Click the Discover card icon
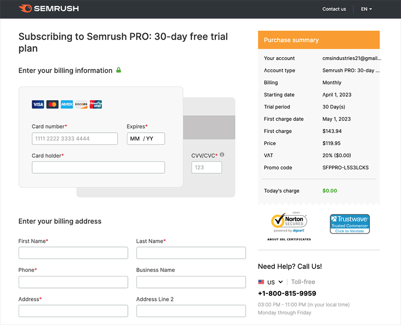The image size is (401, 325). [81, 104]
